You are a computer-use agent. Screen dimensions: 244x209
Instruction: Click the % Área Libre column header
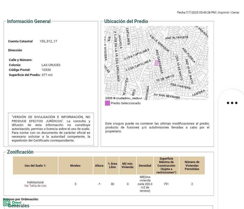(x=112, y=165)
